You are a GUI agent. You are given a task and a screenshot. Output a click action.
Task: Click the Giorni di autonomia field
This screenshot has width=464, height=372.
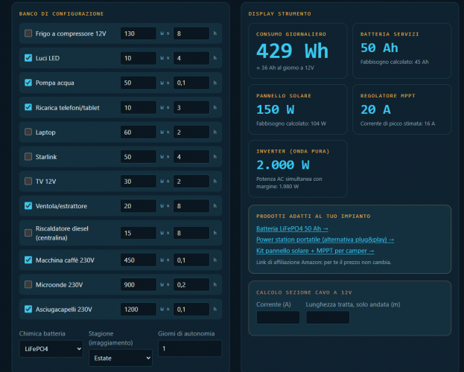point(190,349)
